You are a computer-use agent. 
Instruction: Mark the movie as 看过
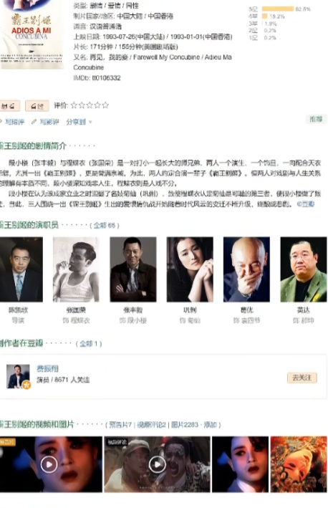tap(37, 105)
